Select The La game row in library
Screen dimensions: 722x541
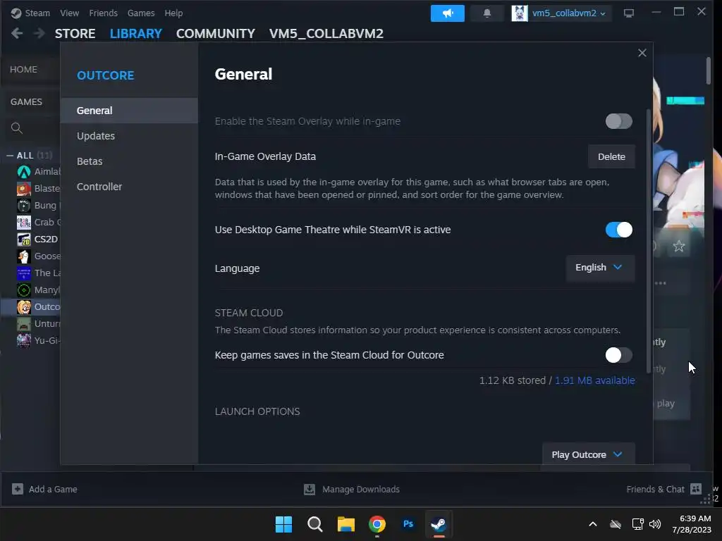click(x=30, y=273)
